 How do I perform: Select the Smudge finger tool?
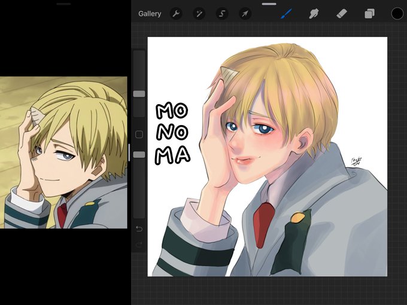click(x=314, y=14)
